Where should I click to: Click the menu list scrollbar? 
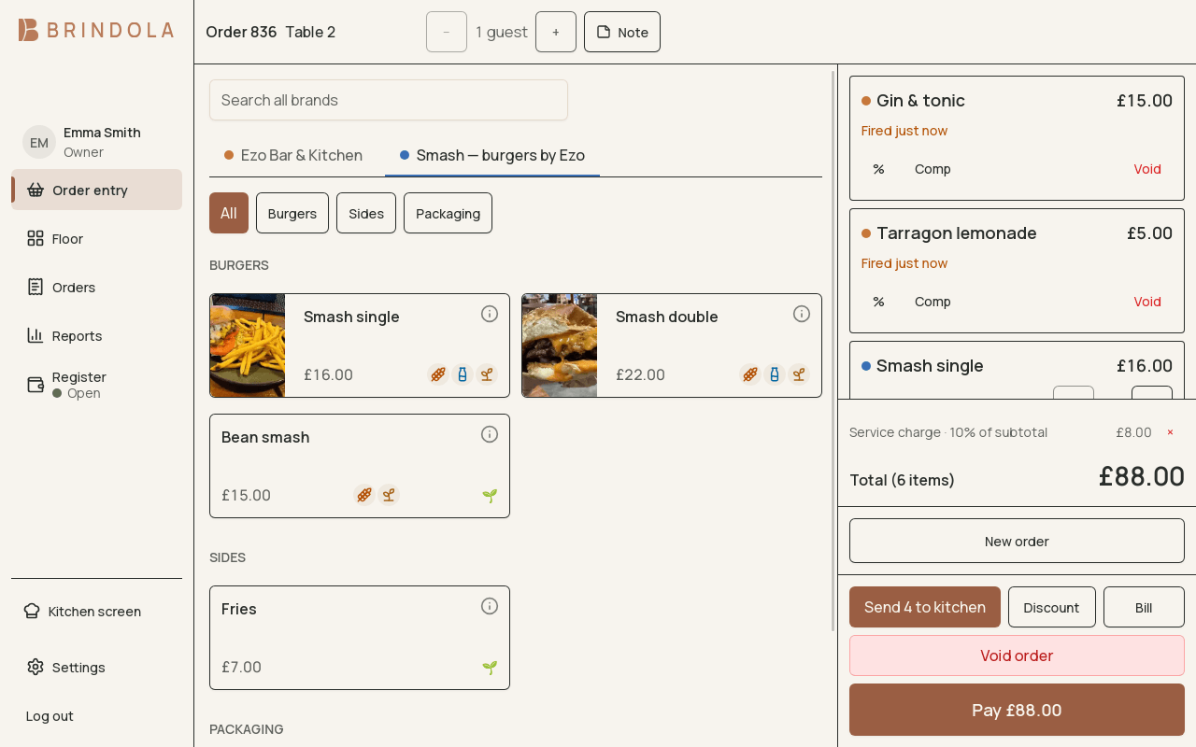833,350
